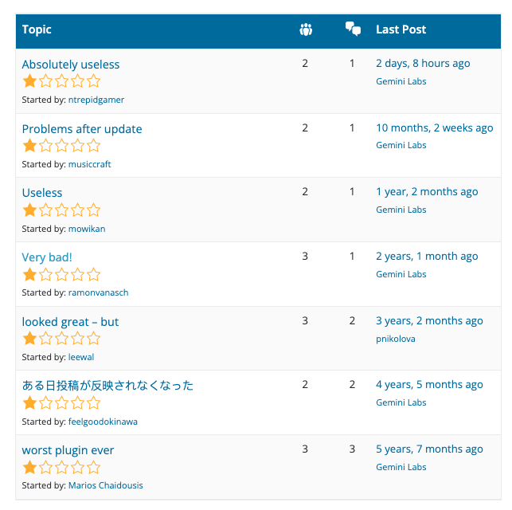View leewal's user profile
The image size is (512, 510).
(81, 357)
